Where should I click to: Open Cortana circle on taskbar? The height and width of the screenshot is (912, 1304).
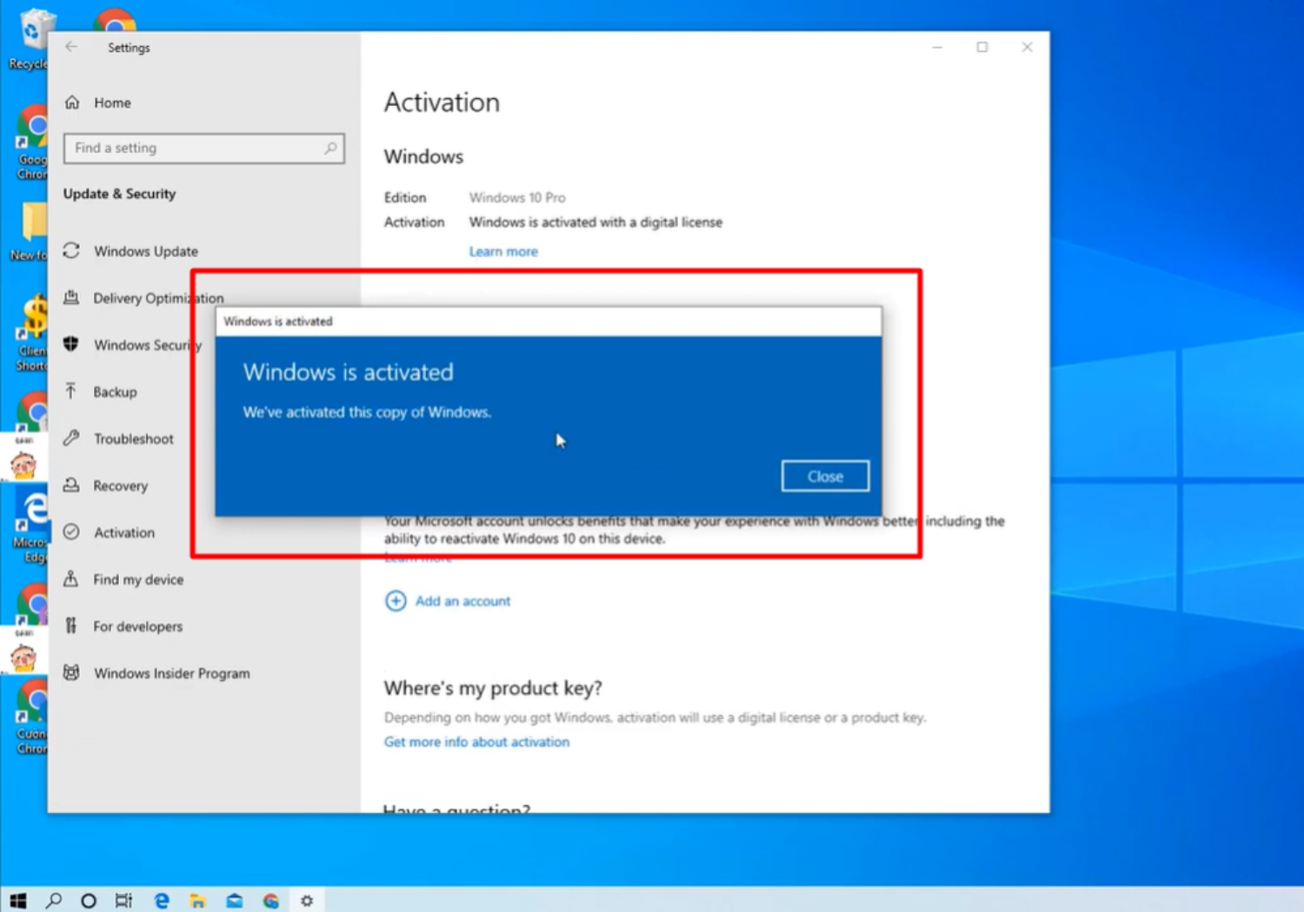click(x=88, y=901)
